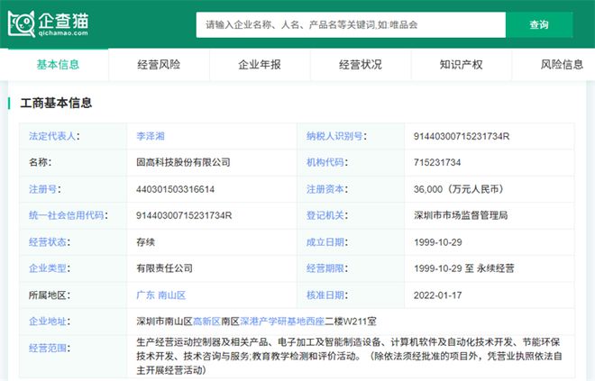Focus the company name search input field
Image resolution: width=595 pixels, height=381 pixels.
point(351,25)
